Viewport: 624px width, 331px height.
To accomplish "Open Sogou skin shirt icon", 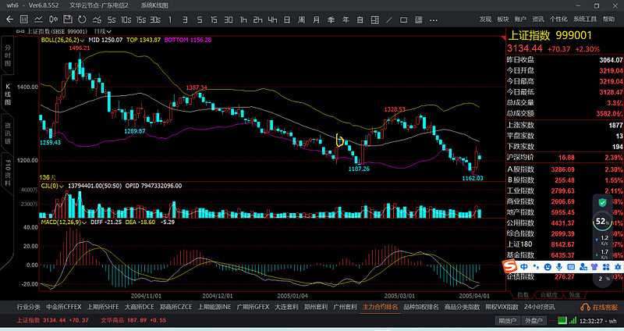I will [594, 267].
